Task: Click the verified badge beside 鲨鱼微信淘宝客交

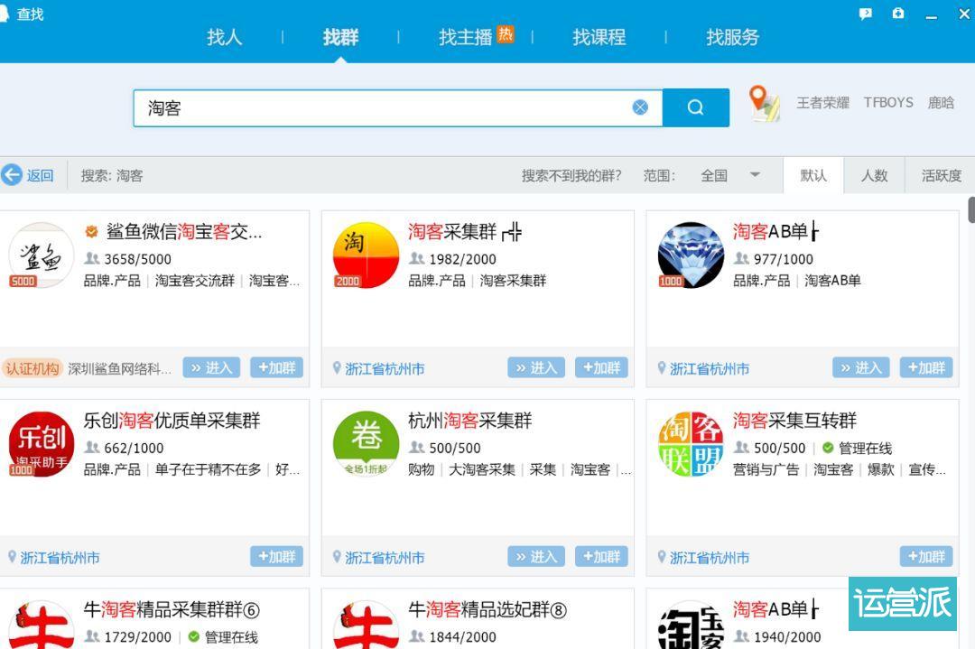Action: click(x=91, y=232)
